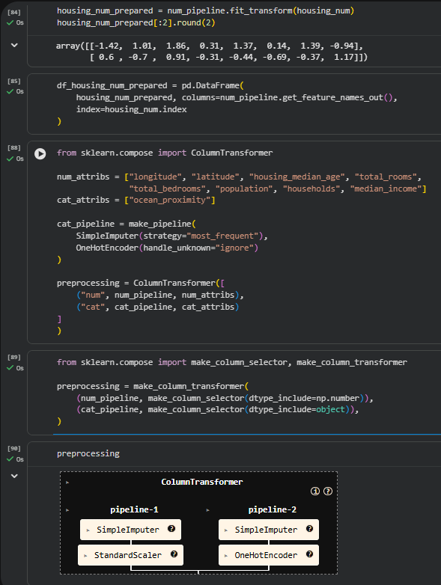Click the success checkmark of cell 88
The width and height of the screenshot is (441, 585).
pyautogui.click(x=10, y=159)
